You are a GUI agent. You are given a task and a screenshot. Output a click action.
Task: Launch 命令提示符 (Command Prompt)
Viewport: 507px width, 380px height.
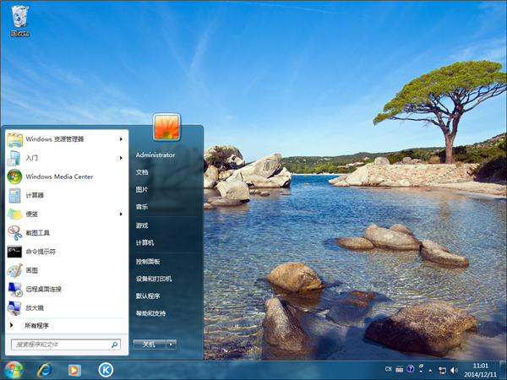(x=40, y=252)
